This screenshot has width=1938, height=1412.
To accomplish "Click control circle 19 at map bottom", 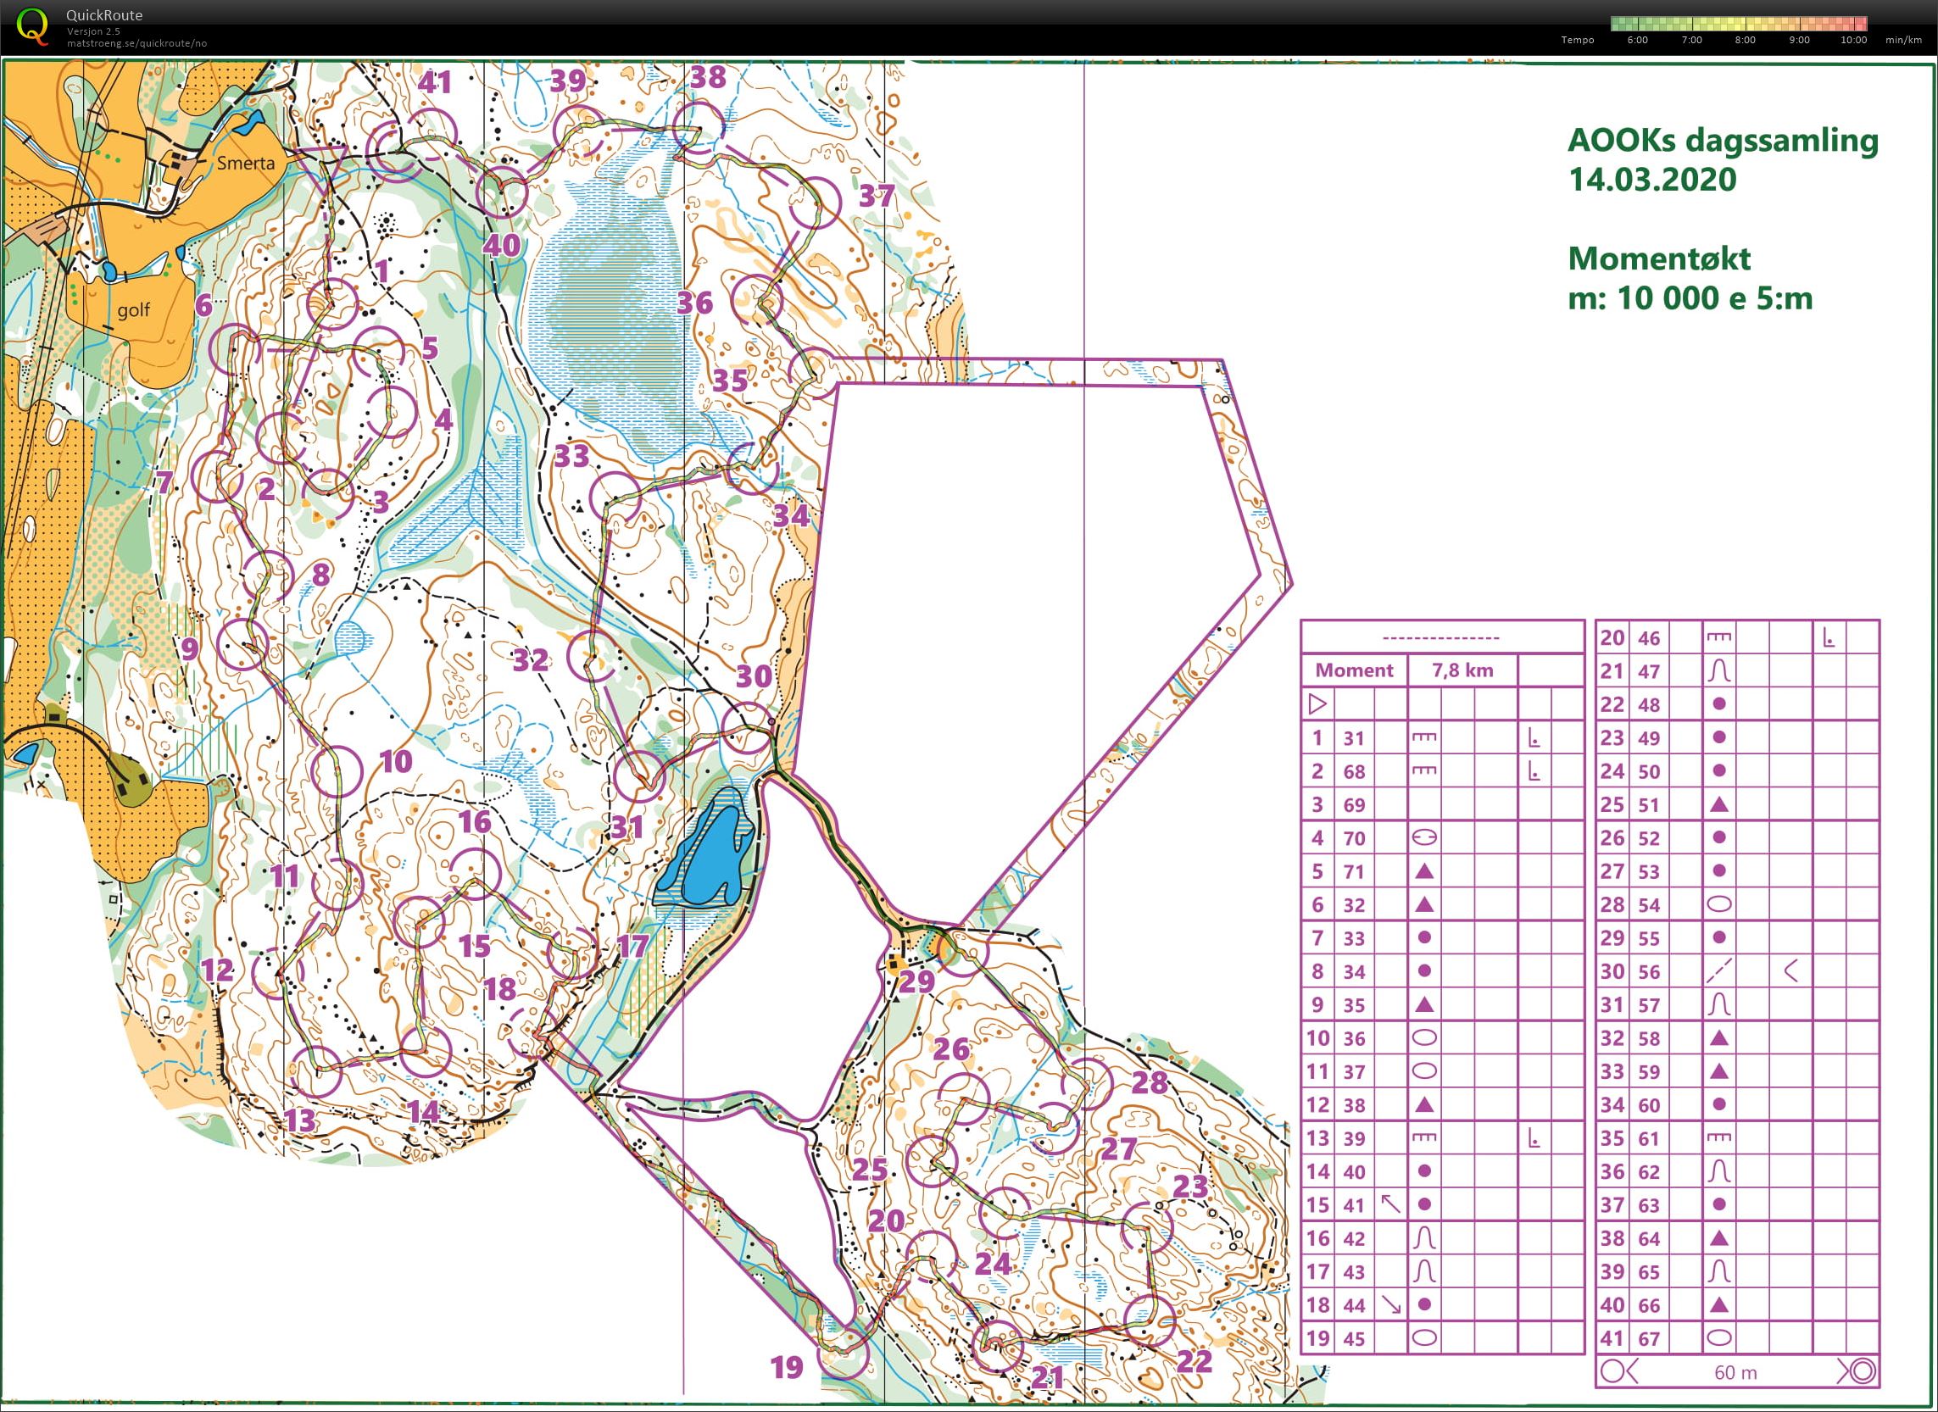I will point(843,1354).
